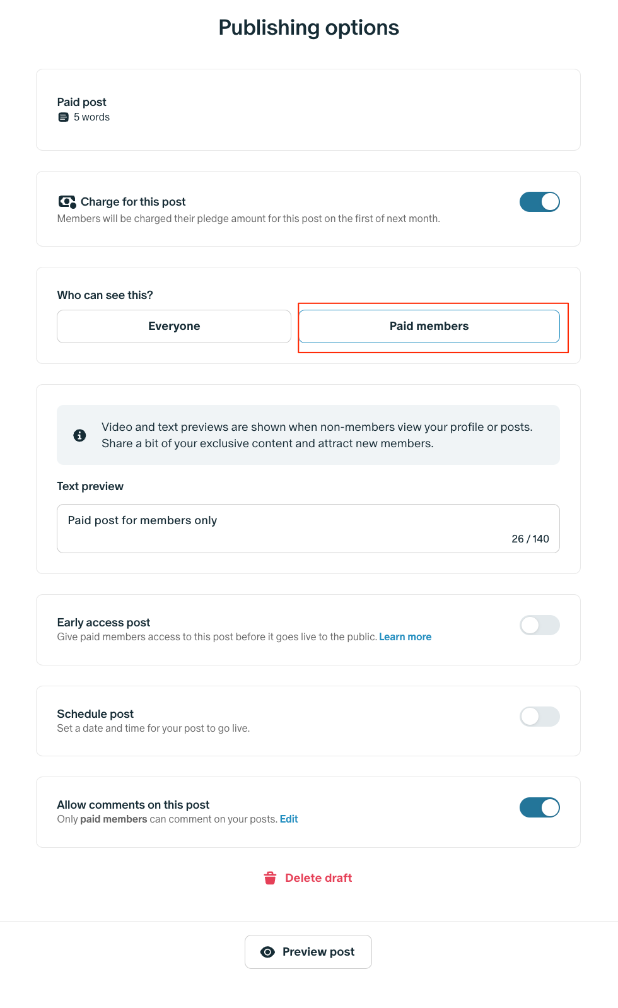
Task: Select Everyone visibility option
Action: click(x=174, y=326)
